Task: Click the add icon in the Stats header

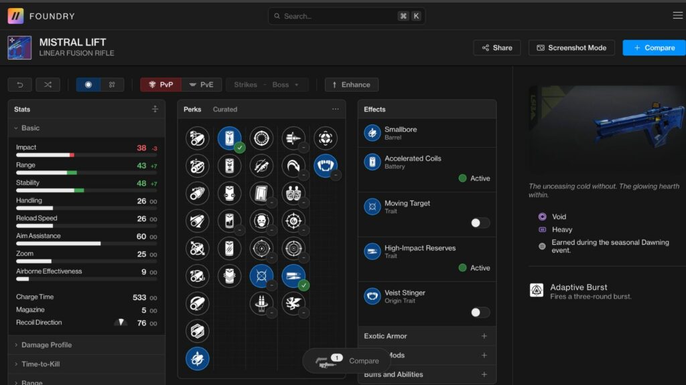Action: [155, 109]
